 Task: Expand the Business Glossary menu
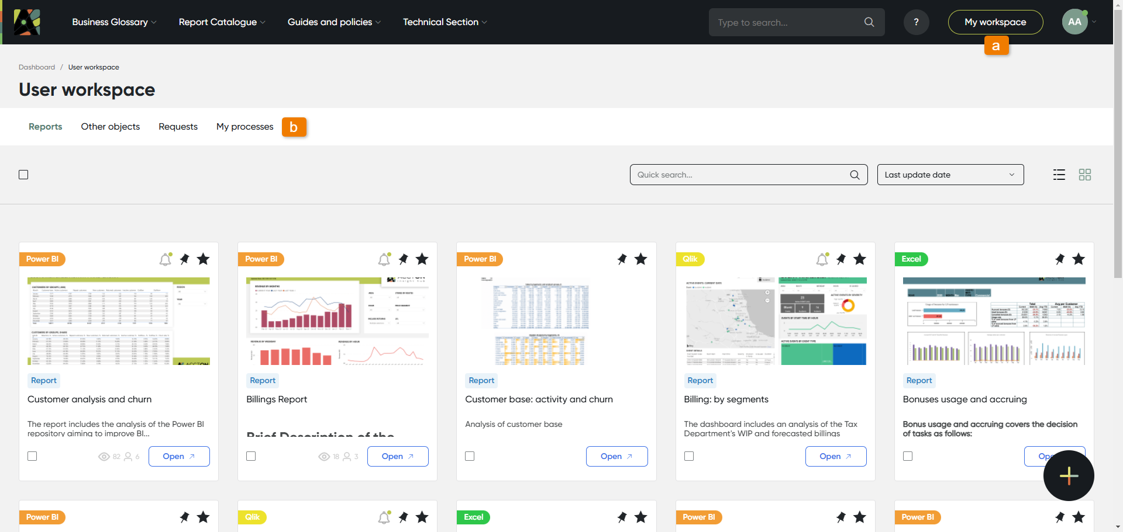[x=114, y=22]
